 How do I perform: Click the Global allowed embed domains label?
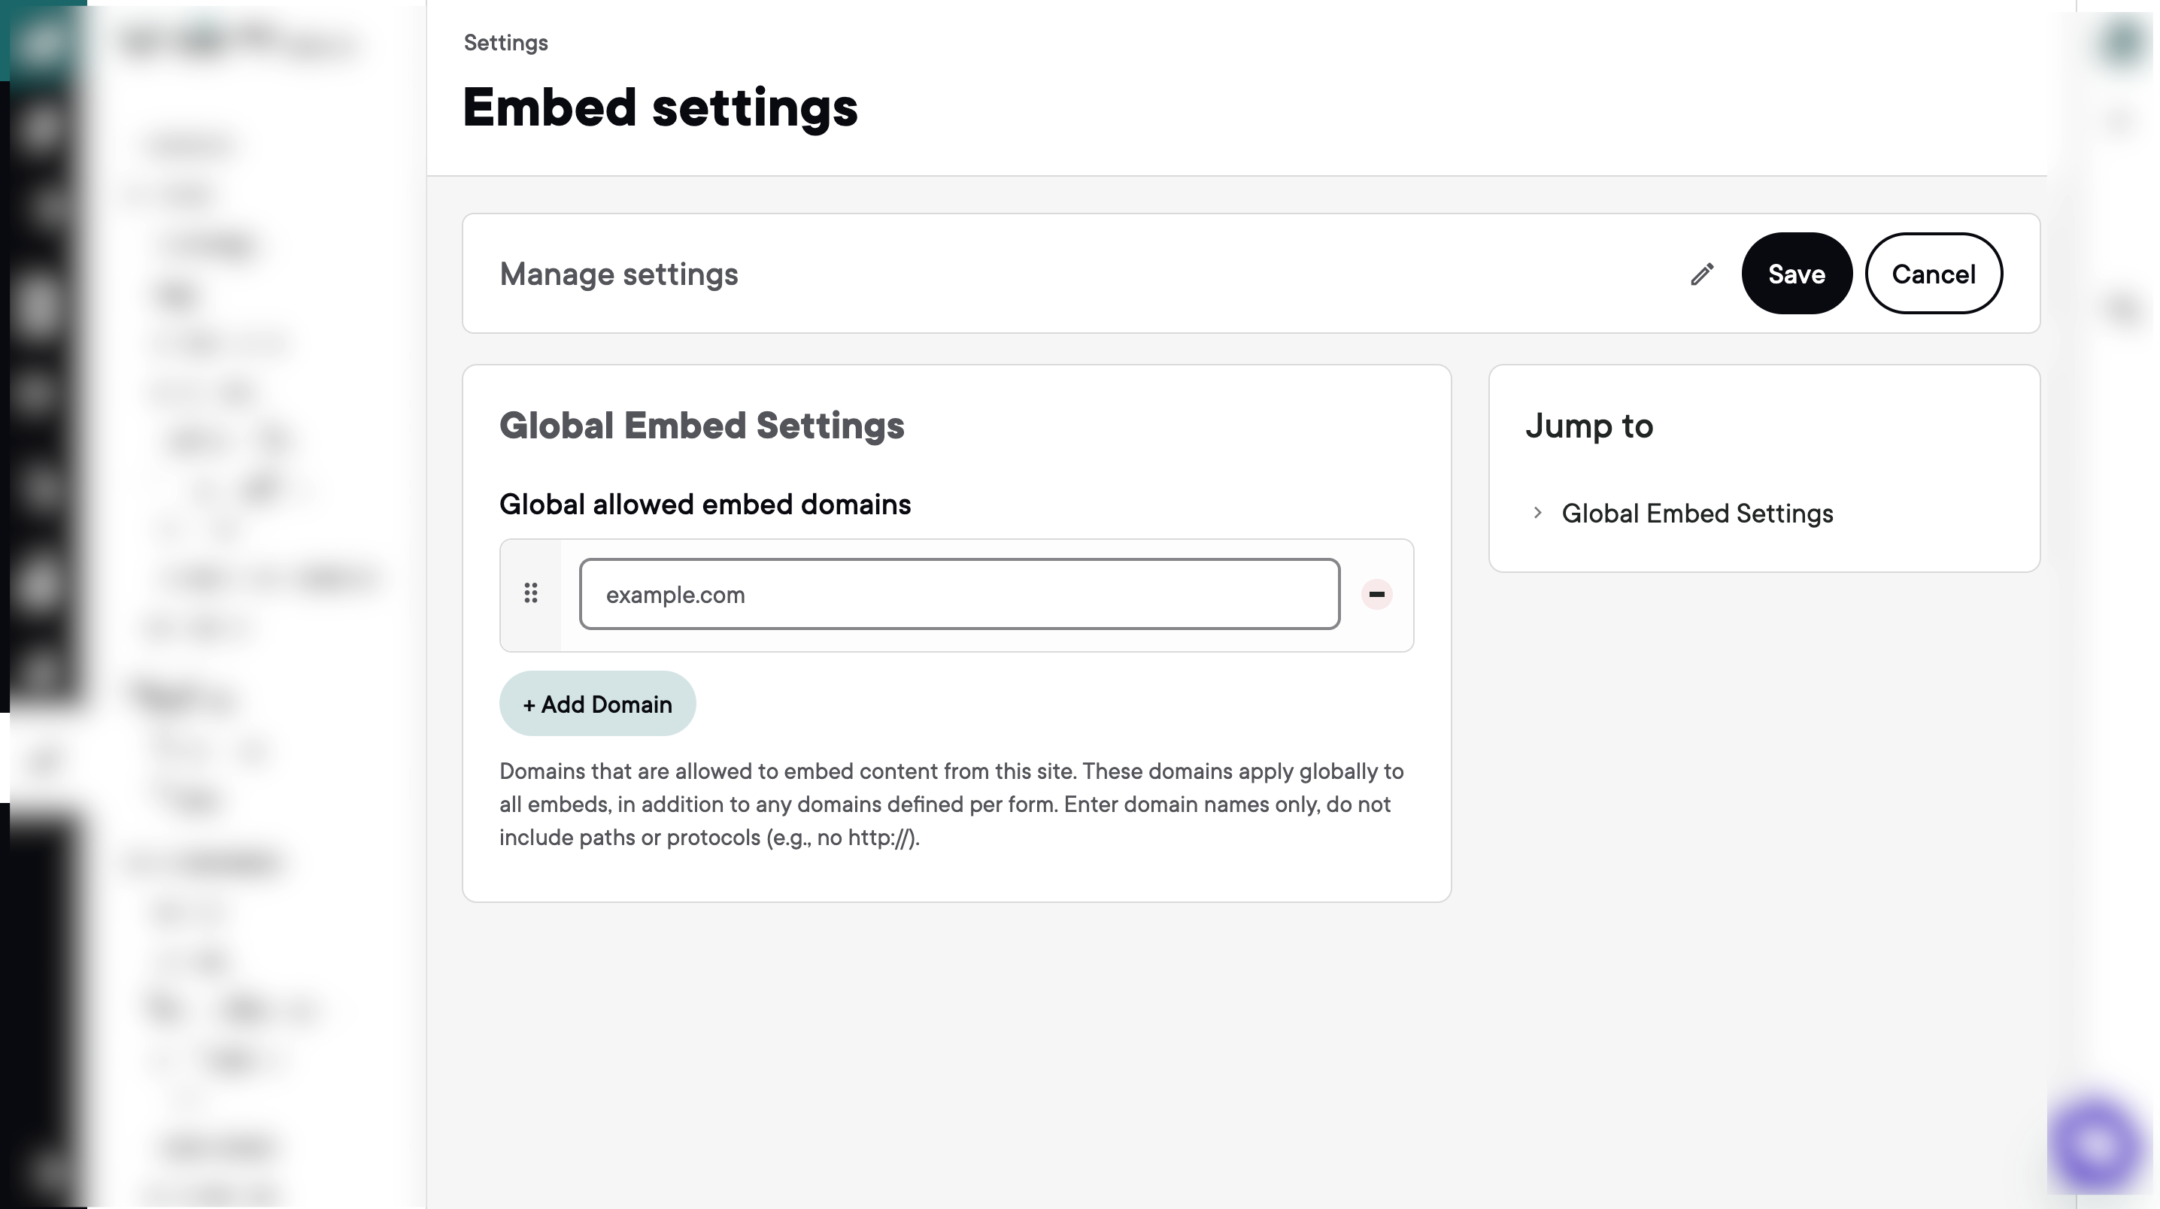(x=705, y=504)
